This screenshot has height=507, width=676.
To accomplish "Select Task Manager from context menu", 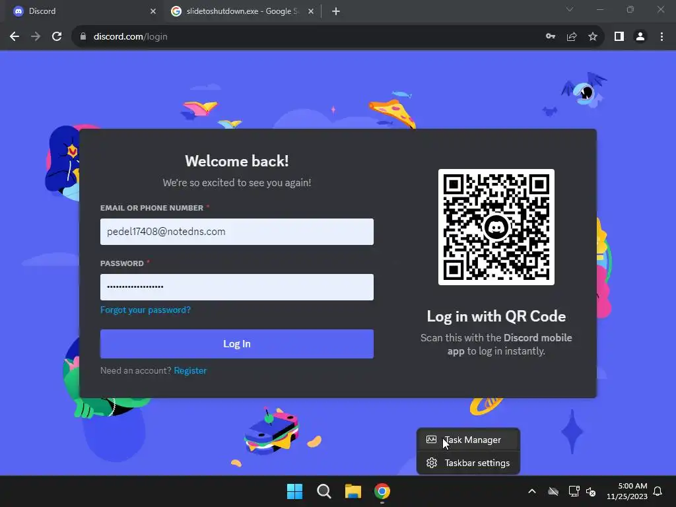I will click(468, 440).
